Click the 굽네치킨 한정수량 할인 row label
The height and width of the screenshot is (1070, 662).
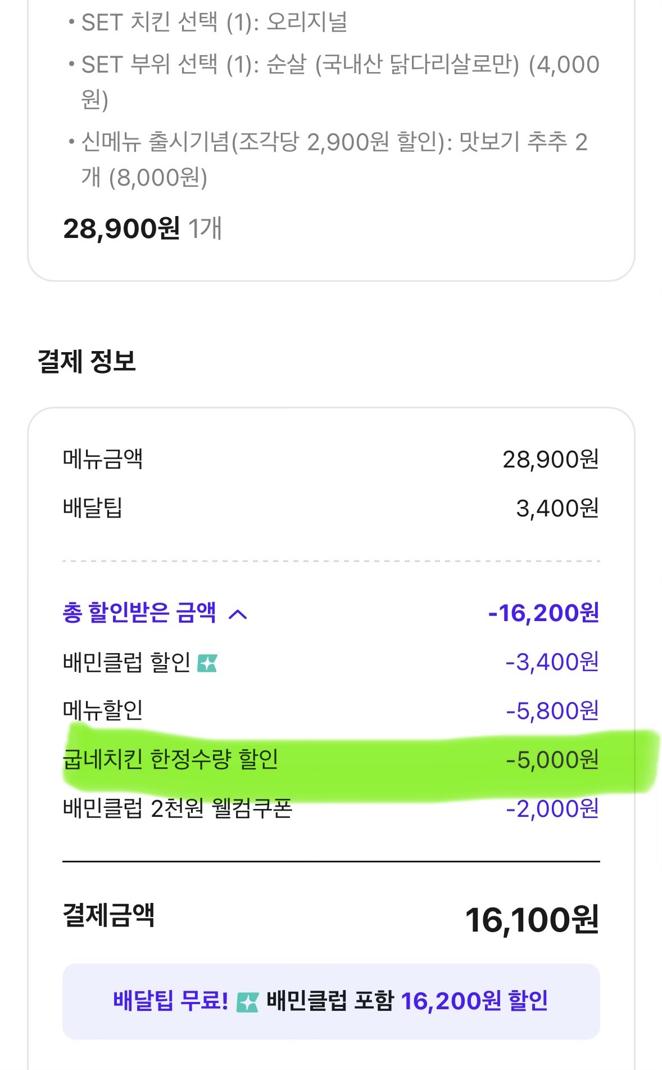point(171,759)
